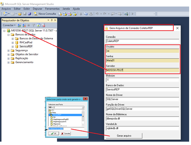Open the Pesquisador de Objetos window position dropdown arrow
The image size is (191, 145).
(48, 20)
